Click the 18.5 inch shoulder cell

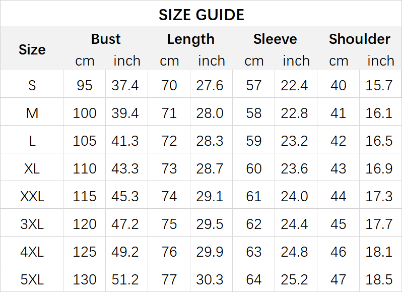point(379,279)
